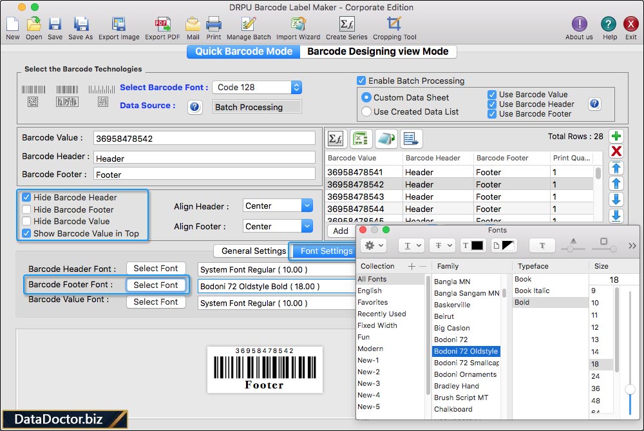Choose Book Italic typeface
The height and width of the screenshot is (431, 644).
pos(532,291)
